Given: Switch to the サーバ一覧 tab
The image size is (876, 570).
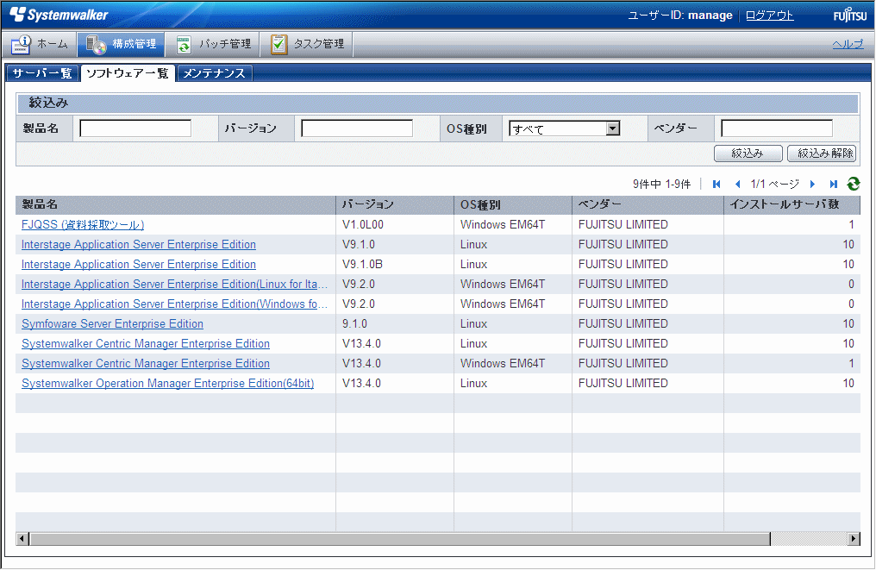Looking at the screenshot, I should tap(42, 73).
